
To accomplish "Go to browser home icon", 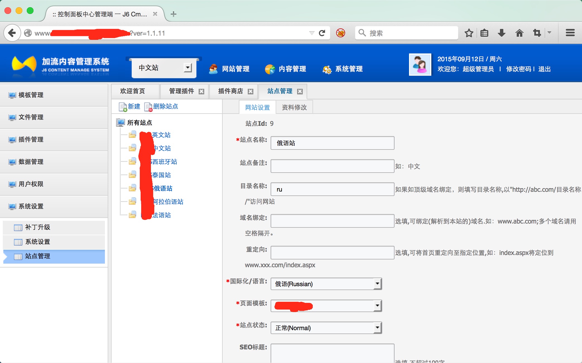I will (519, 33).
